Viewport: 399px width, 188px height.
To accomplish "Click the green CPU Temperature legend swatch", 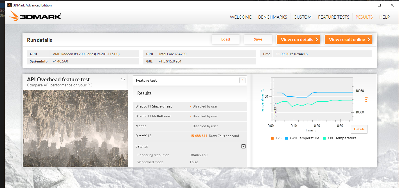I will pos(324,138).
